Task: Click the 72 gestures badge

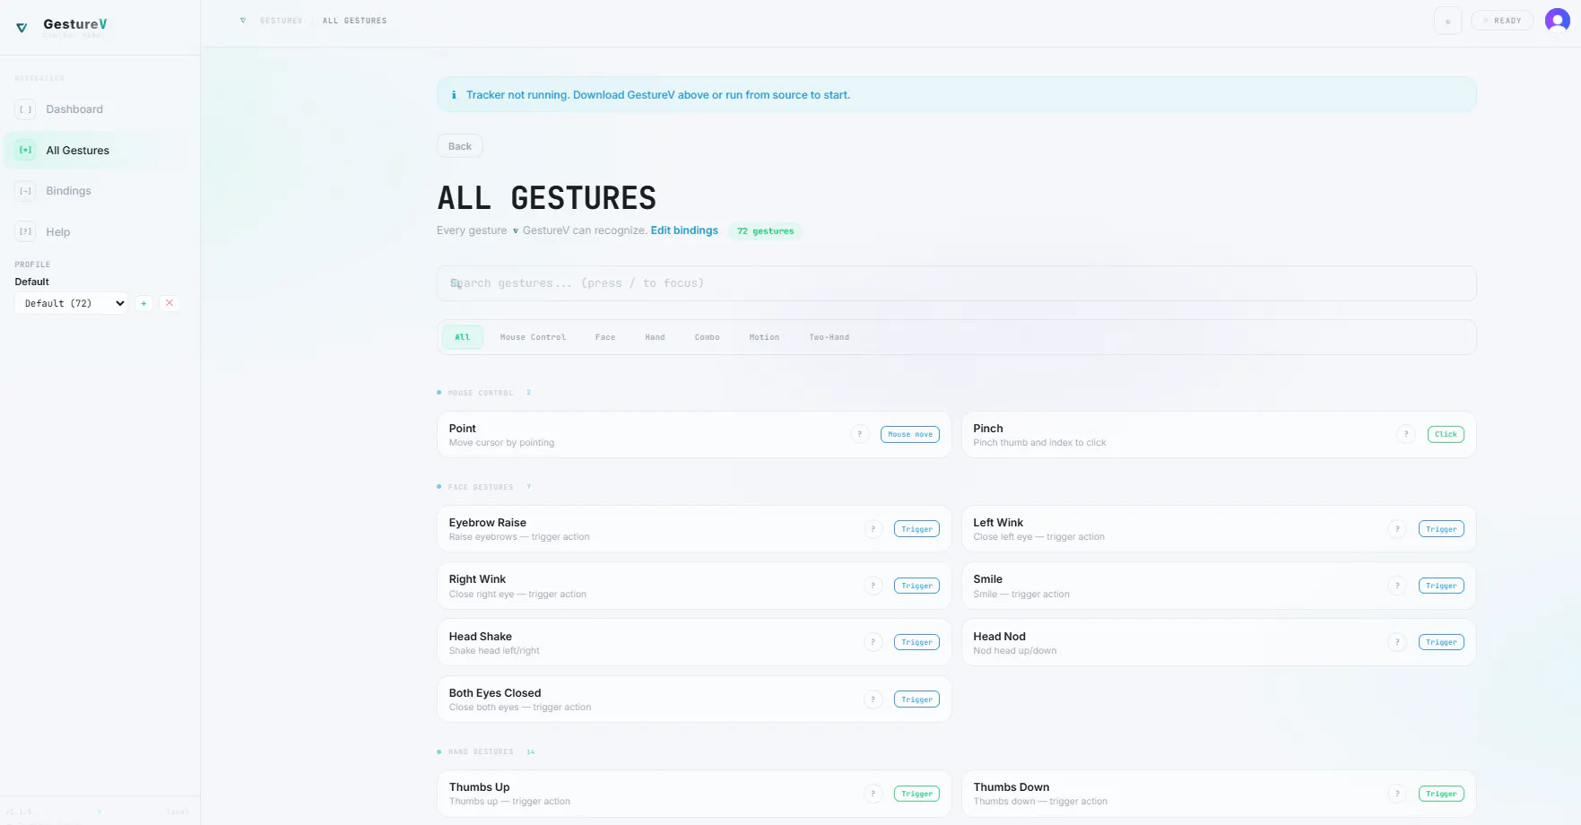Action: pyautogui.click(x=766, y=231)
